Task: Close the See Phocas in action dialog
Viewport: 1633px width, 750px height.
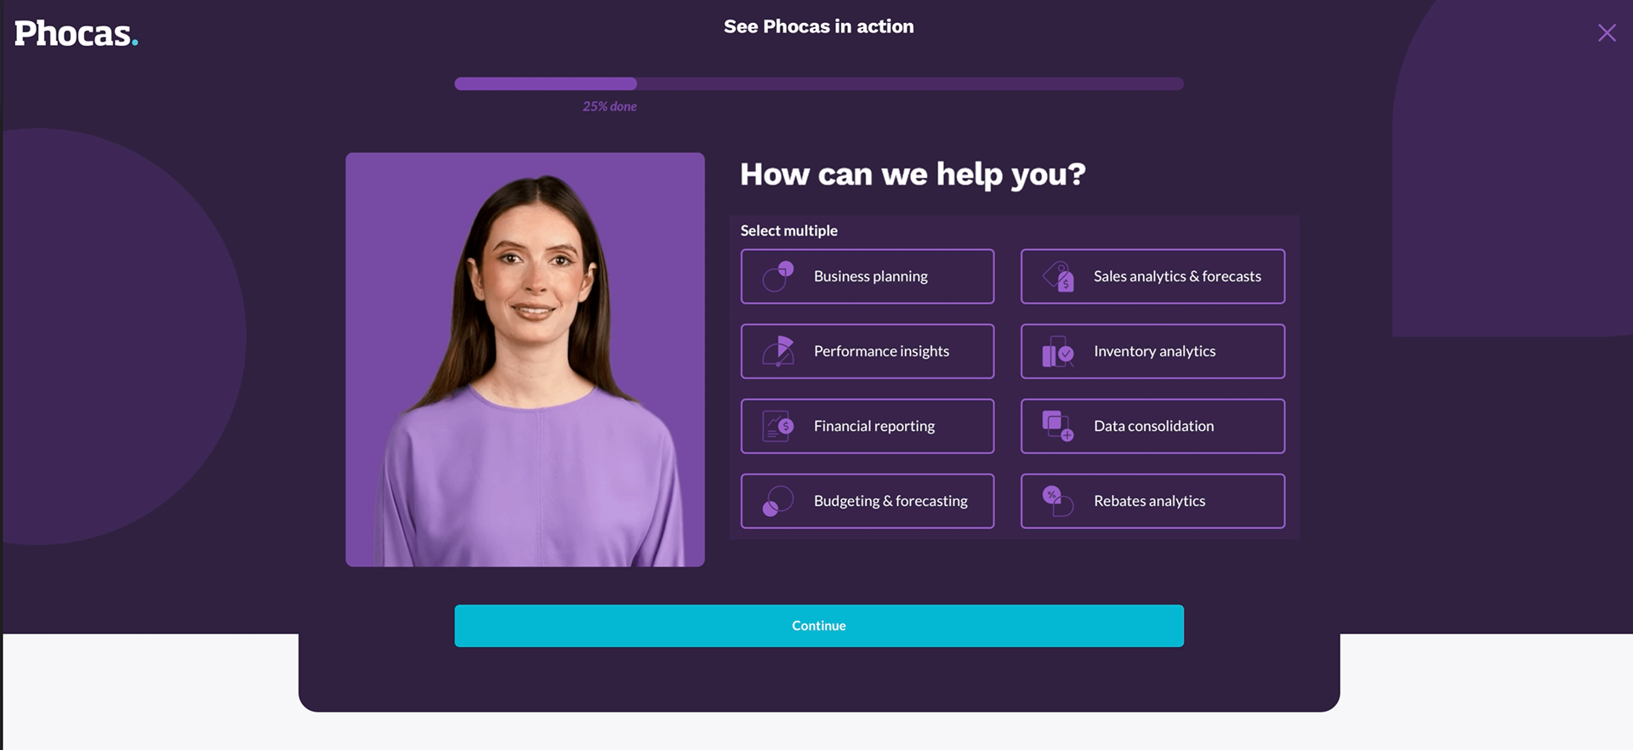Action: tap(1607, 33)
